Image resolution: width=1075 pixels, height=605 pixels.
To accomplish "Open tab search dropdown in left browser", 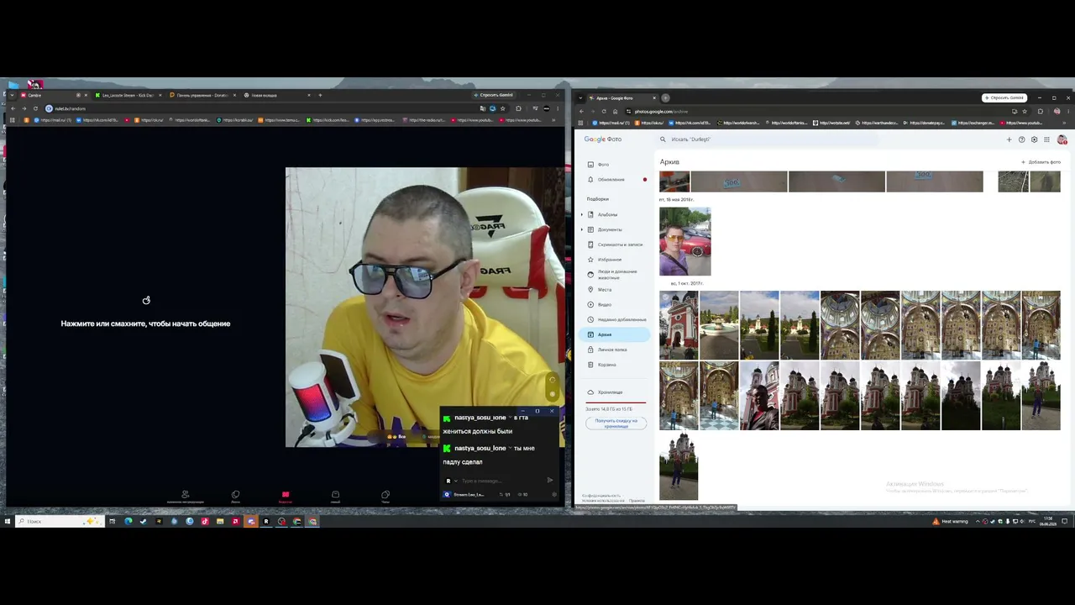I will (x=12, y=95).
